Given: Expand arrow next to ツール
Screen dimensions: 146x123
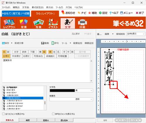Looking at the screenshot, I should tap(70, 43).
